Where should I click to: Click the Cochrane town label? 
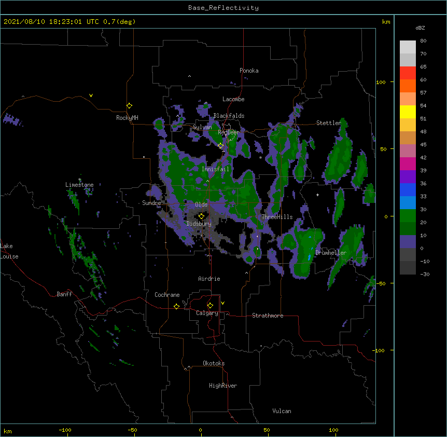[x=167, y=295]
